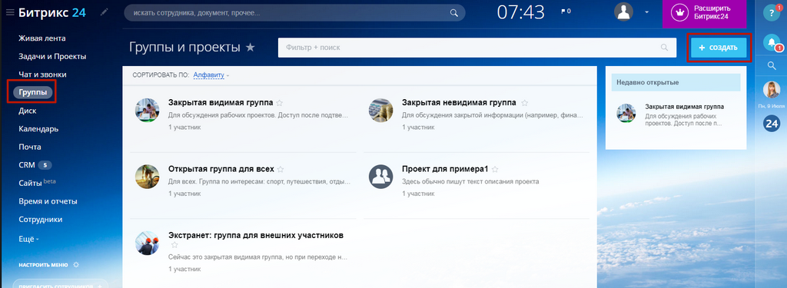Click the Проект для примера1 avatar icon
This screenshot has width=787, height=288.
click(381, 176)
